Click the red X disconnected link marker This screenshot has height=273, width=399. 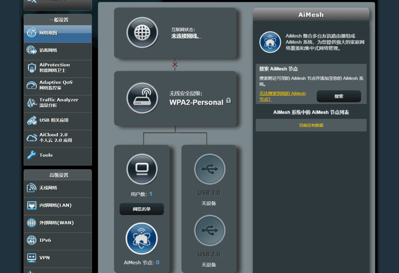(175, 64)
